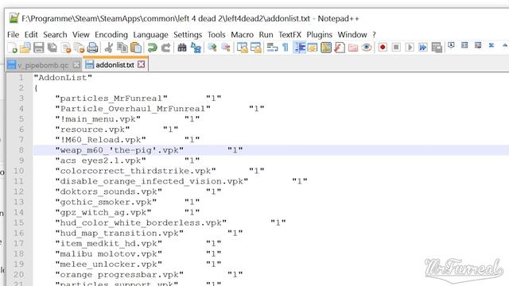
Task: Open Find with the binoculars icon
Action: pyautogui.click(x=182, y=48)
